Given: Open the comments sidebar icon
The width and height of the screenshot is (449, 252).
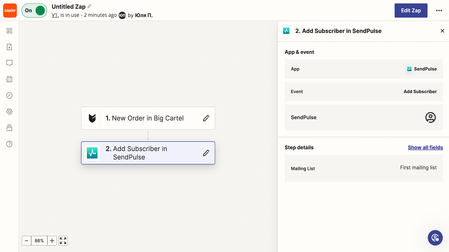Looking at the screenshot, I should coord(9,63).
